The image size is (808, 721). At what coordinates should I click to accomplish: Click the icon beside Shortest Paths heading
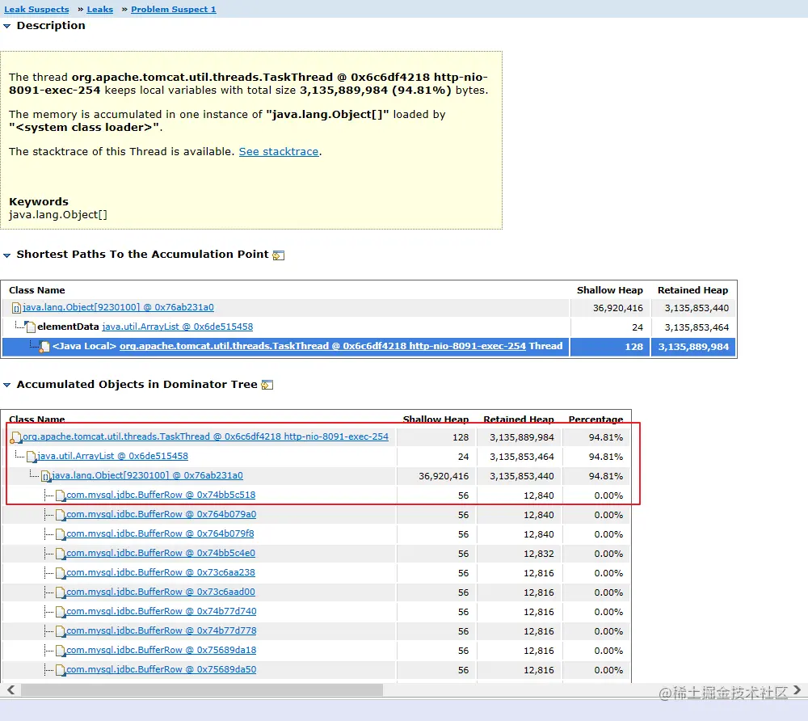[x=278, y=255]
